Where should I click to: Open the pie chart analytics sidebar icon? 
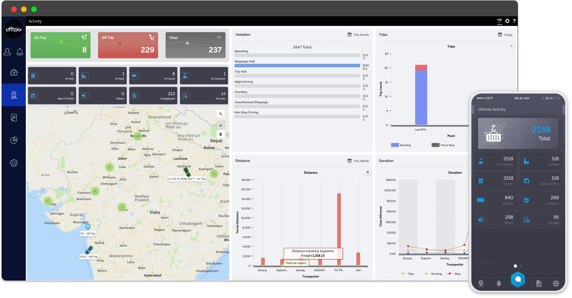point(14,140)
